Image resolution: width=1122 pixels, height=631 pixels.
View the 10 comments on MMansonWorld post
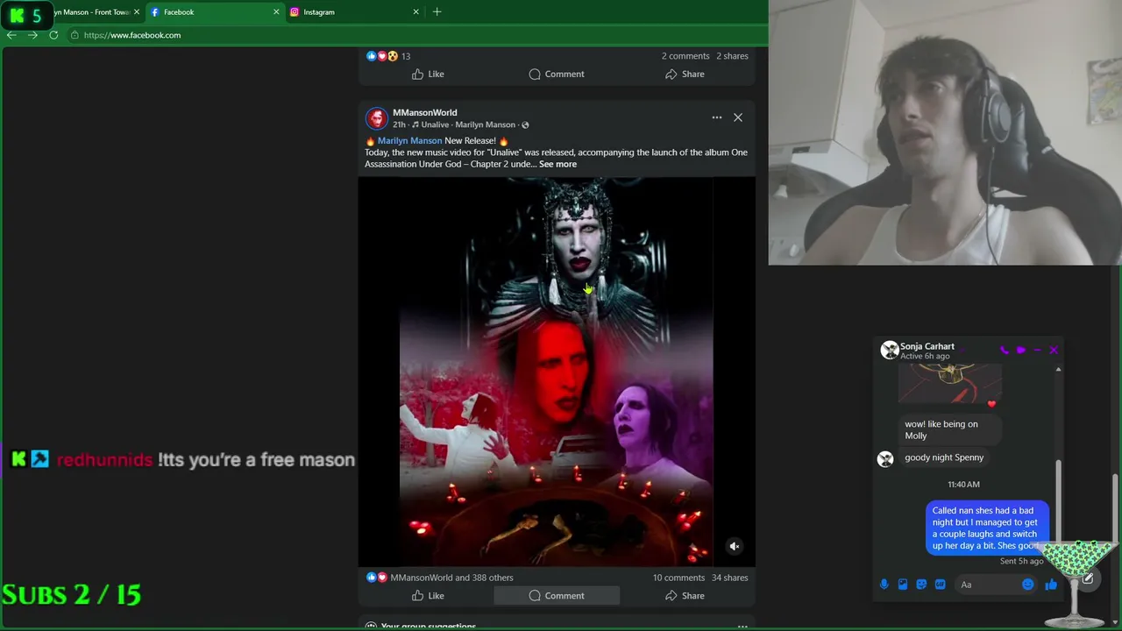(x=678, y=578)
